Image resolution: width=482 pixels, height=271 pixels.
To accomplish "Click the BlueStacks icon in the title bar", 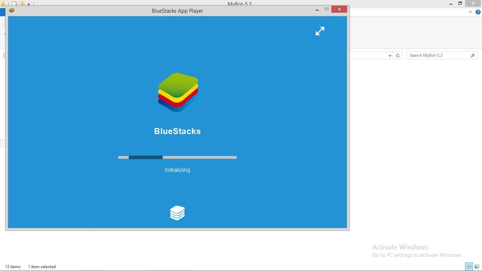I will coord(12,10).
